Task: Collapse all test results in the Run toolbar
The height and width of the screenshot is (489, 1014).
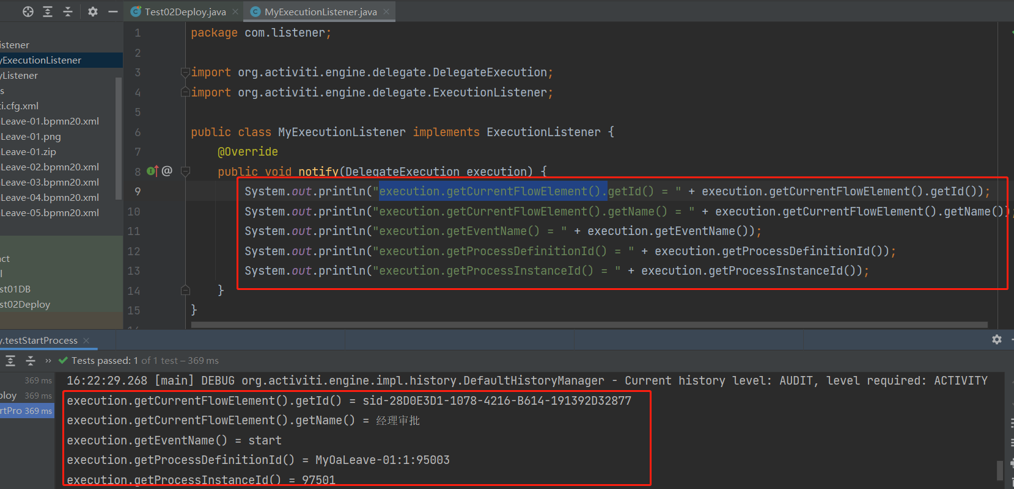Action: click(31, 361)
